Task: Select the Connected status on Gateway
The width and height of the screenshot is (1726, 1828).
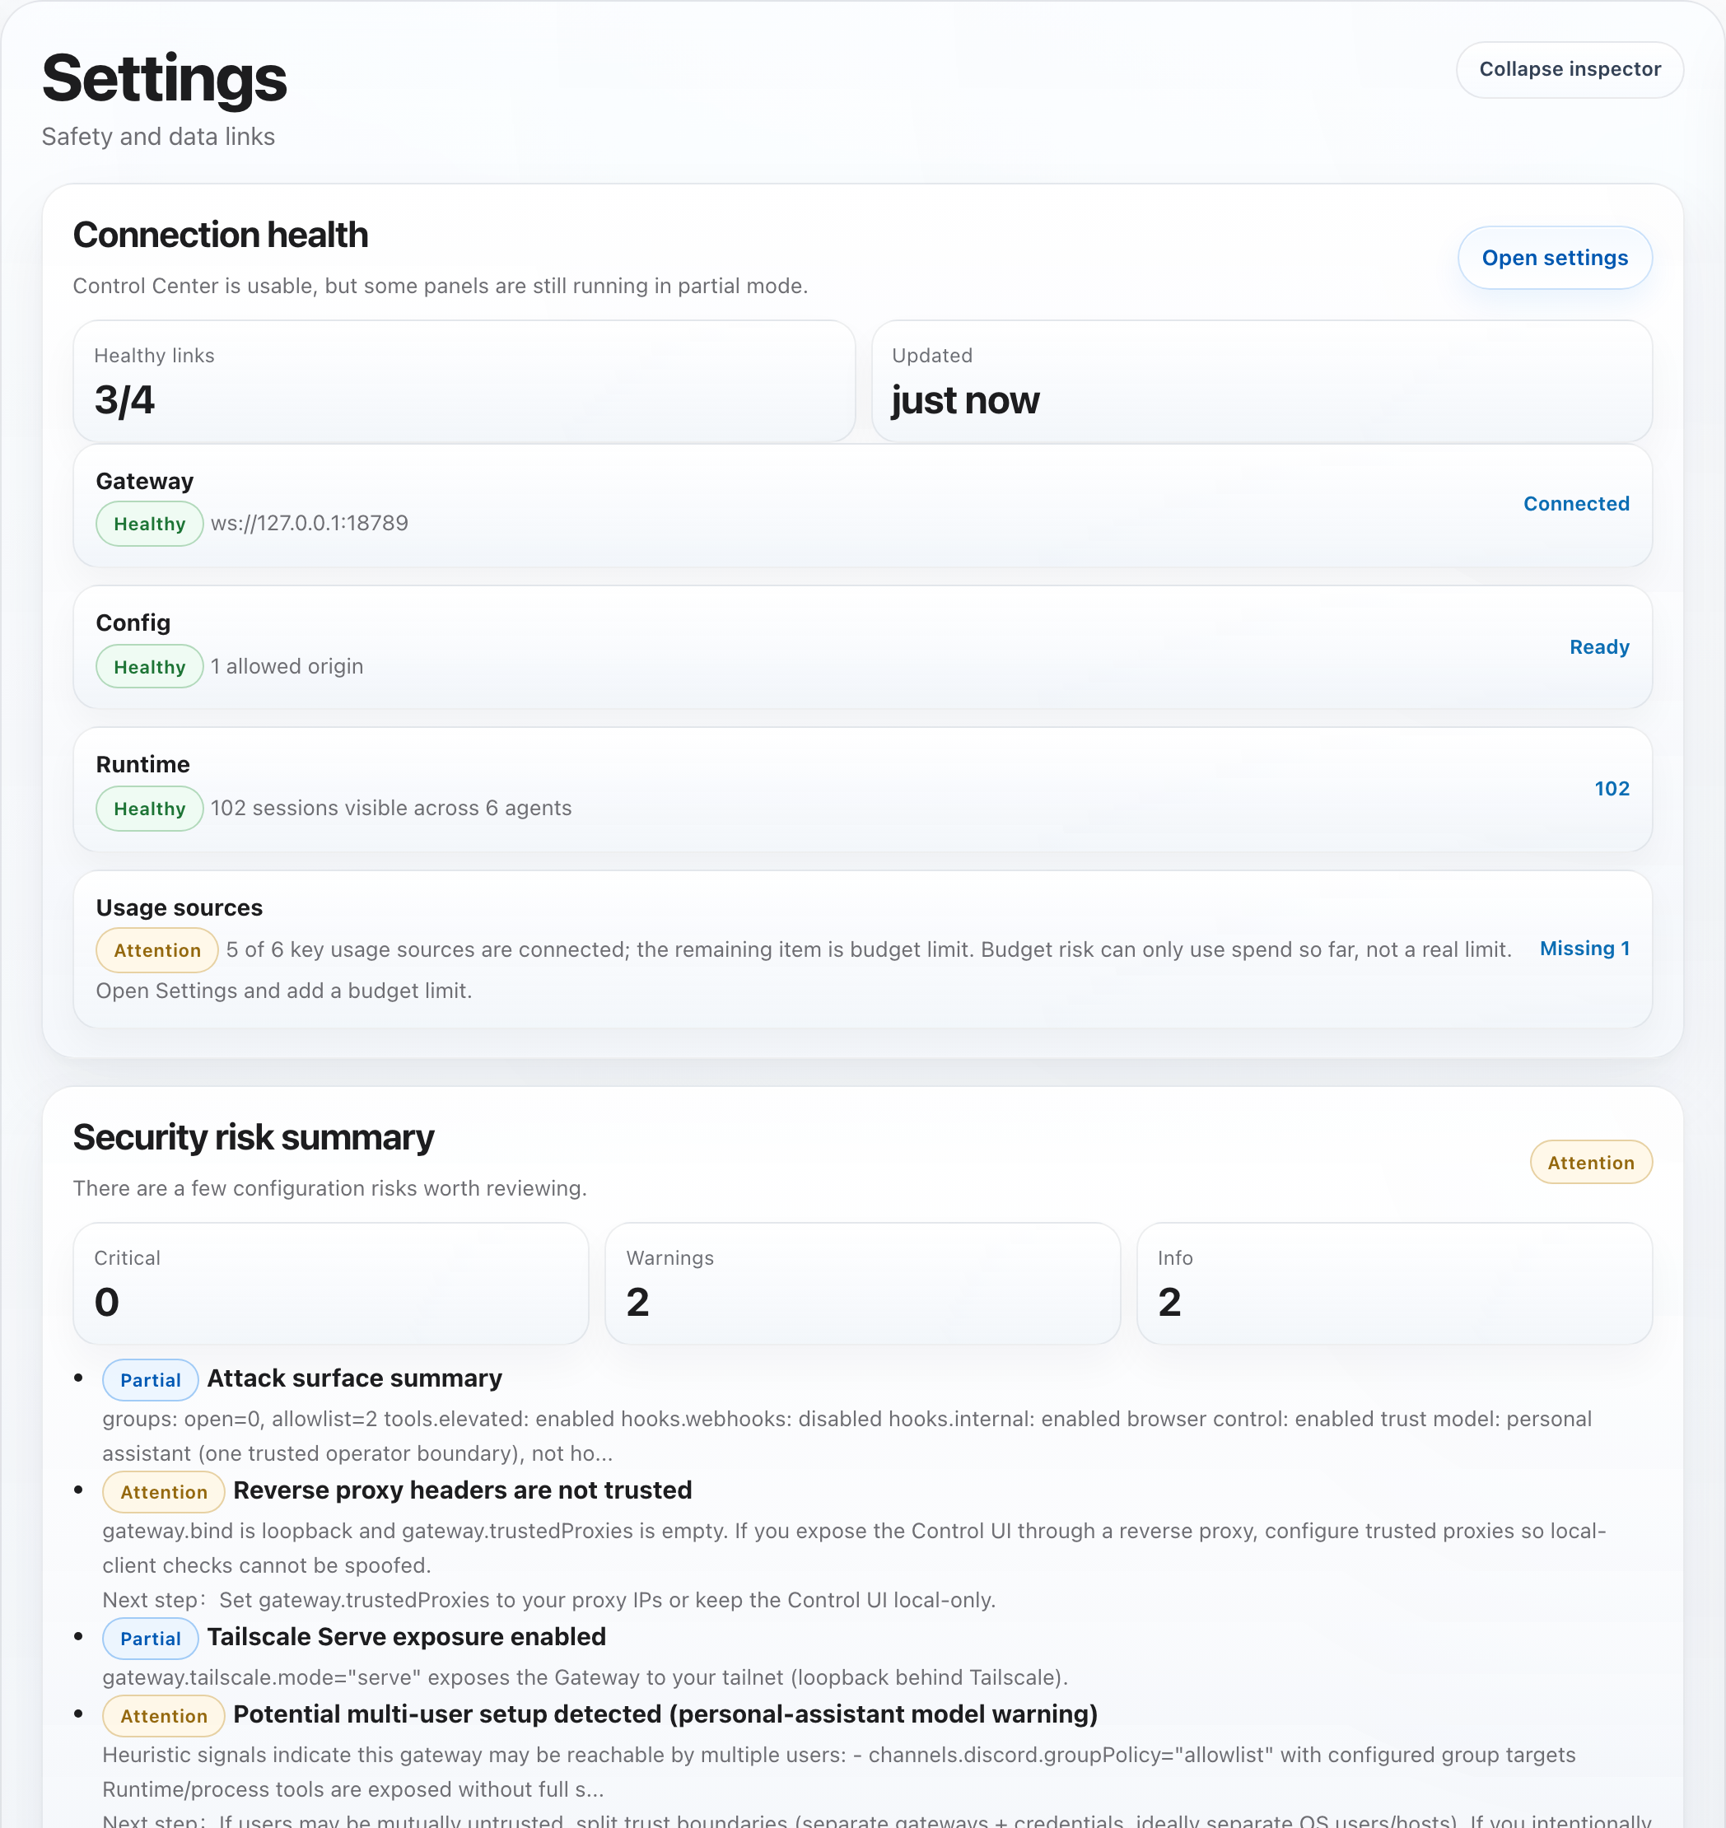Action: pyautogui.click(x=1576, y=503)
